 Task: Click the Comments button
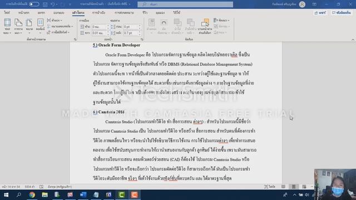pos(341,13)
